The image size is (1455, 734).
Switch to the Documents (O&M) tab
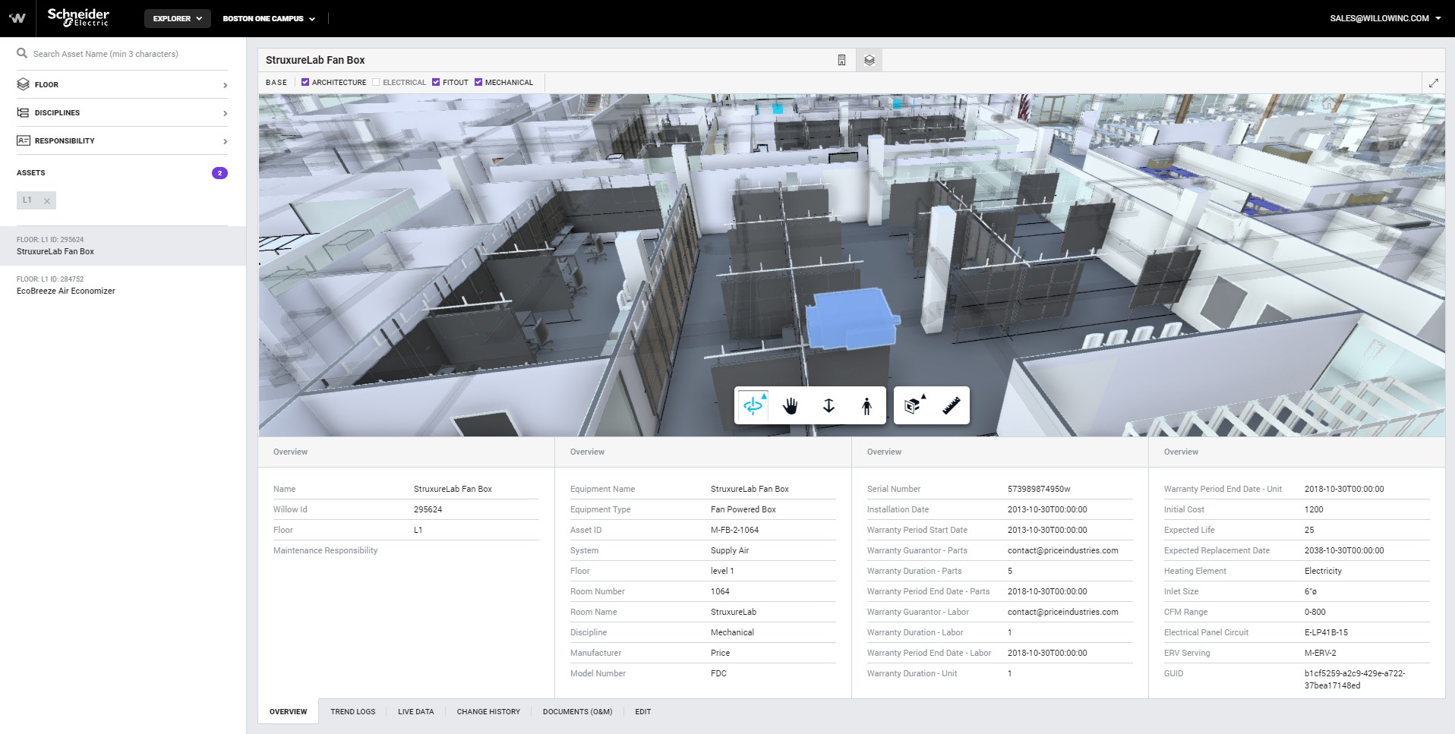point(577,711)
